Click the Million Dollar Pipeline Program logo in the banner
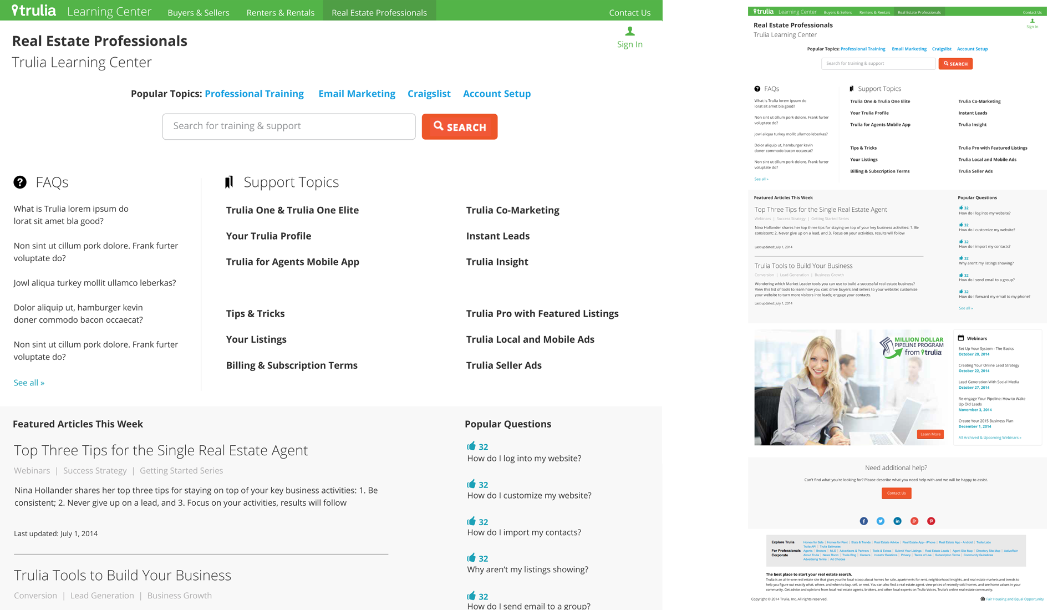 point(911,347)
